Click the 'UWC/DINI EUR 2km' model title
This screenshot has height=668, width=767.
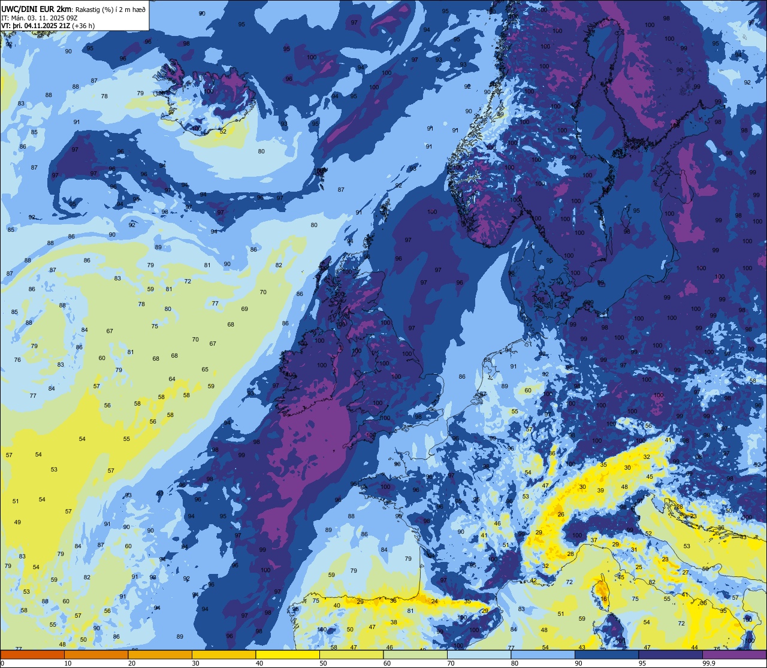(35, 8)
